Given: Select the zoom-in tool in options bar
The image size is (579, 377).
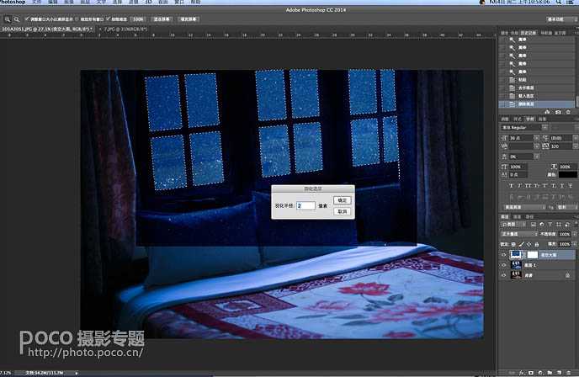Looking at the screenshot, I should (8, 19).
